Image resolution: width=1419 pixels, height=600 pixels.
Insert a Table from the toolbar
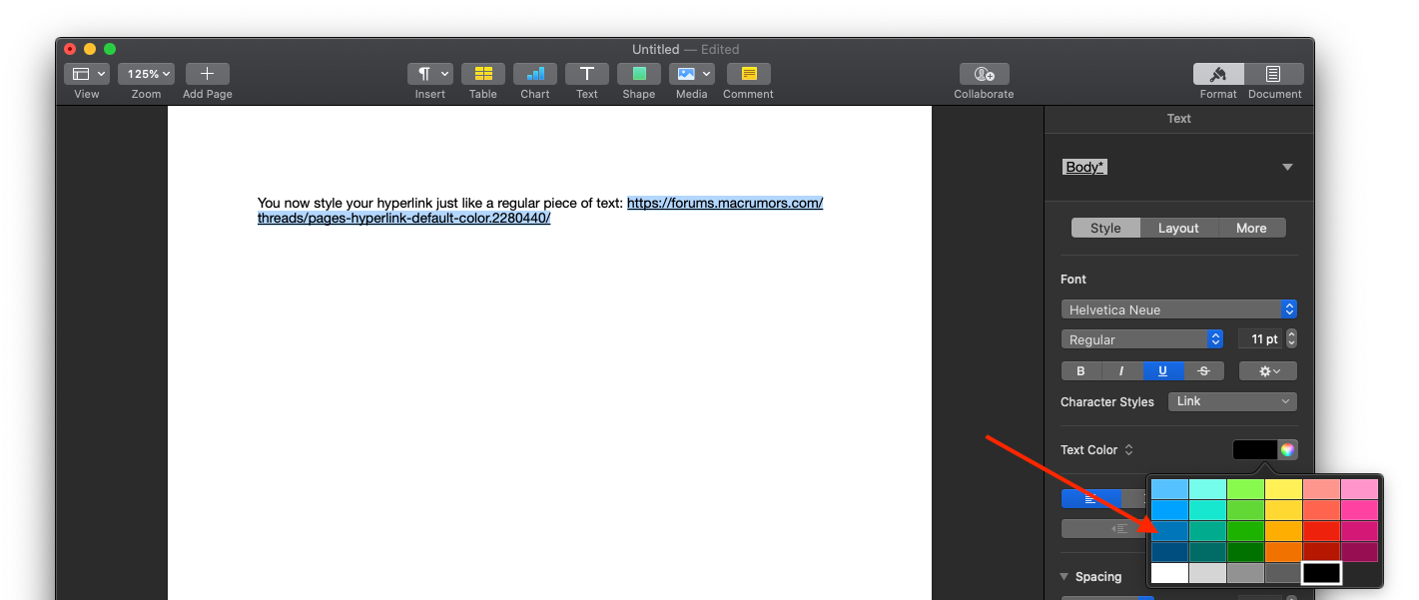point(483,74)
